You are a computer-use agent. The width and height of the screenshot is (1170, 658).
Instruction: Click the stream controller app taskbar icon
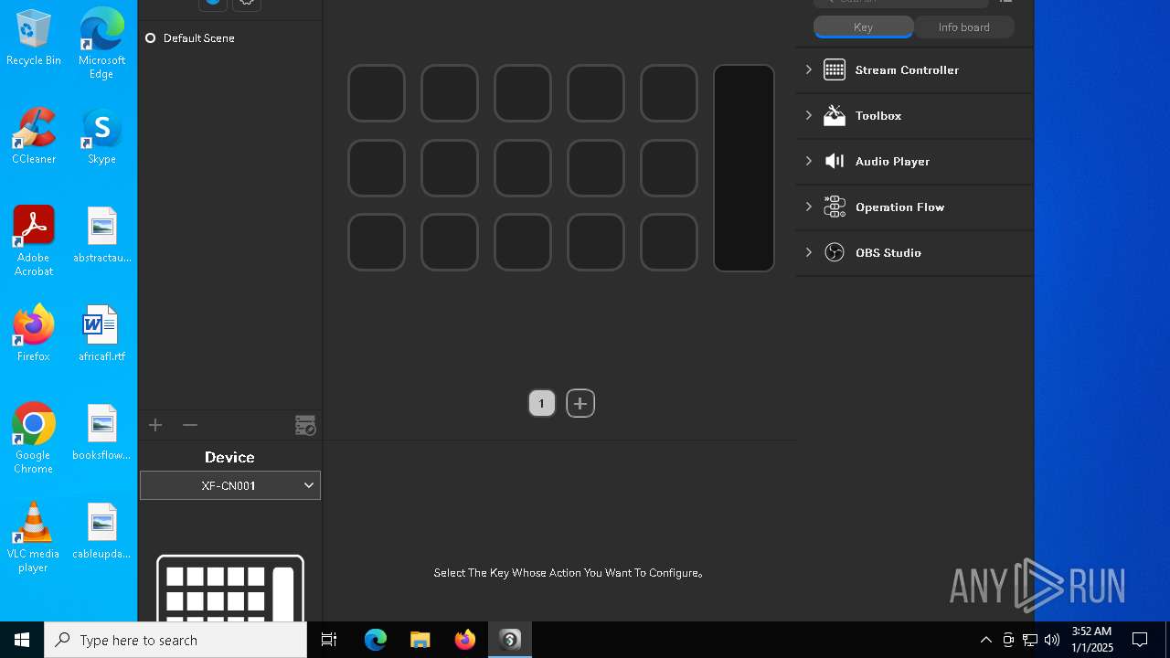pos(510,640)
